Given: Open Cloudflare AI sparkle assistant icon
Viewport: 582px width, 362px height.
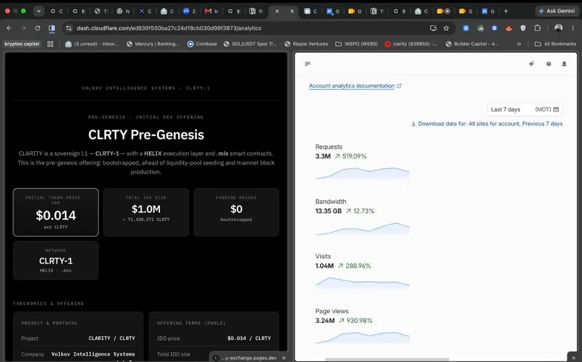Looking at the screenshot, I should point(531,64).
